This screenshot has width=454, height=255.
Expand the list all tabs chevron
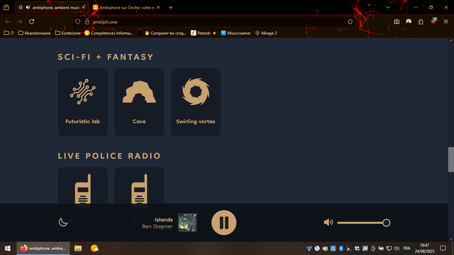point(388,8)
